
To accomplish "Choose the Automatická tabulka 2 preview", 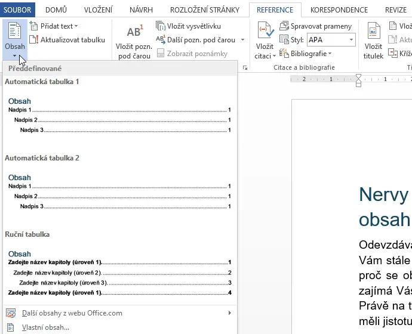I will coord(119,192).
